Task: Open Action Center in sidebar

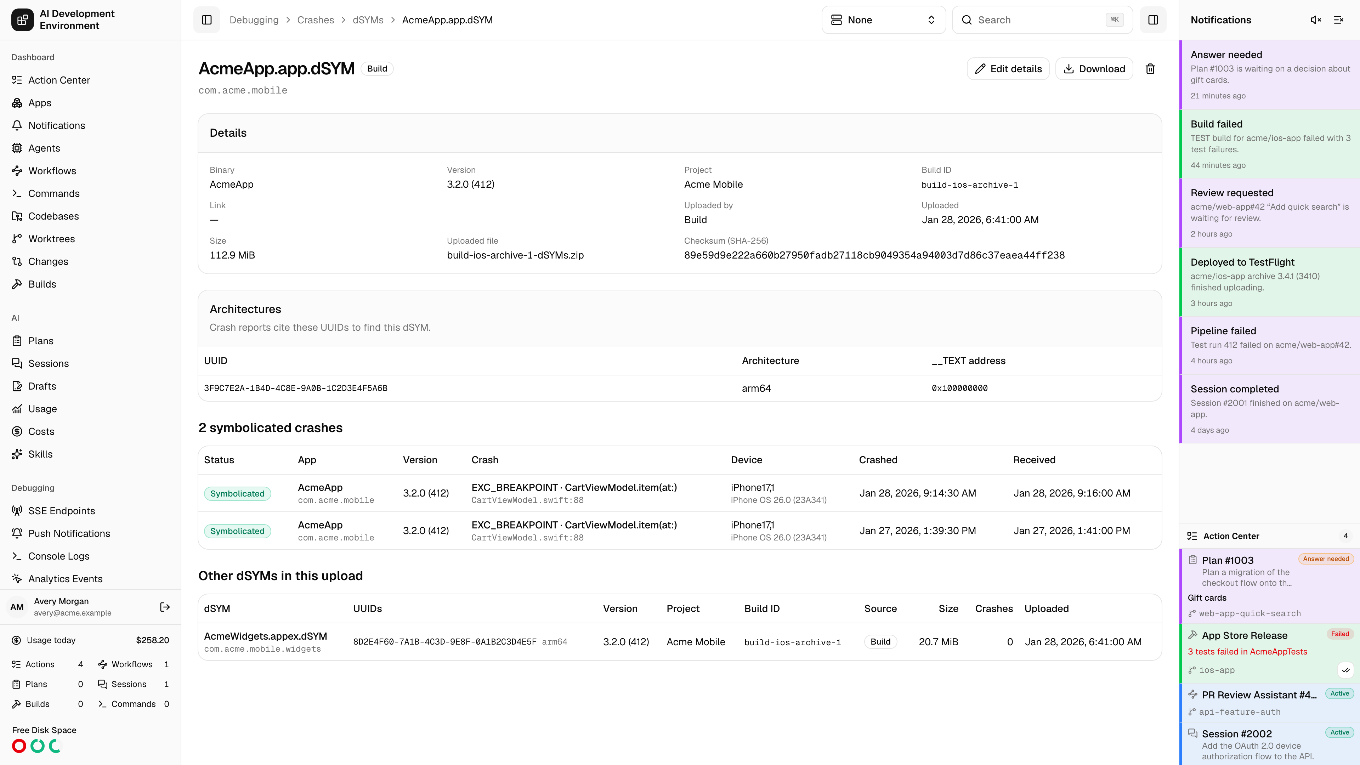Action: pyautogui.click(x=90, y=80)
